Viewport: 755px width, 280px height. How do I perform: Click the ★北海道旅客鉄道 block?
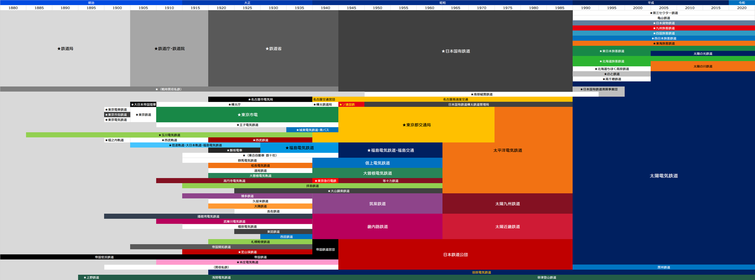click(612, 61)
